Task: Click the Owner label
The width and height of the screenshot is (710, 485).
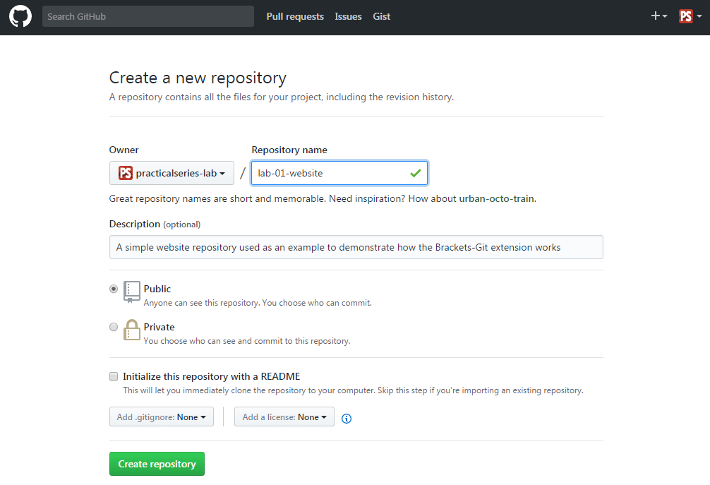Action: click(124, 150)
